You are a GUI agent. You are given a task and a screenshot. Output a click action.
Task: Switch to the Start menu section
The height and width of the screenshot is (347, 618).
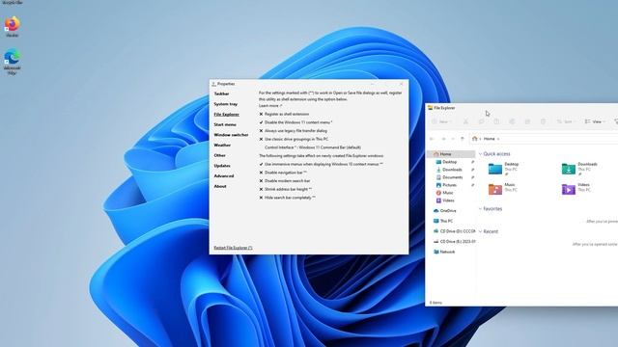pos(225,124)
